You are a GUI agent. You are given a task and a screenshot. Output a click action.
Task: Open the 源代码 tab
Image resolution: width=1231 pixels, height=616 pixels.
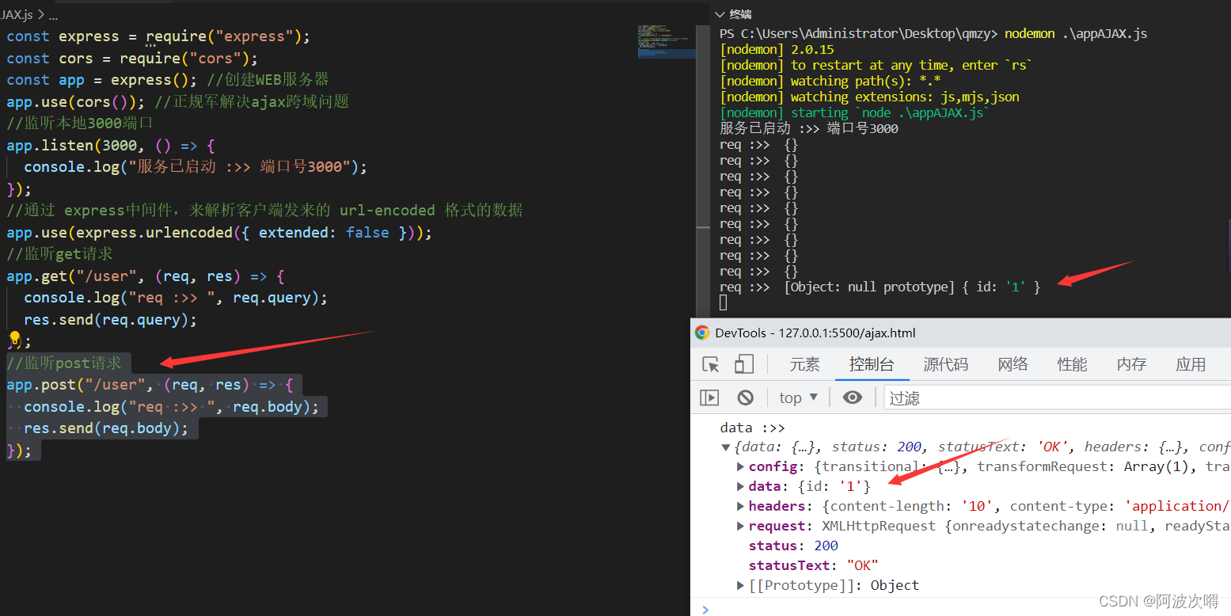[945, 364]
